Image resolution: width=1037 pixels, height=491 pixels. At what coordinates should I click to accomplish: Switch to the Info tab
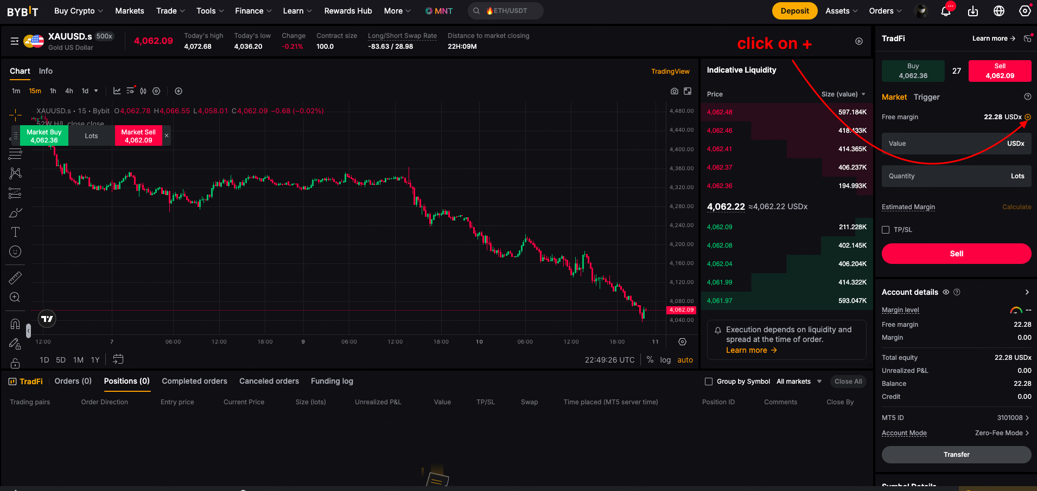[46, 71]
